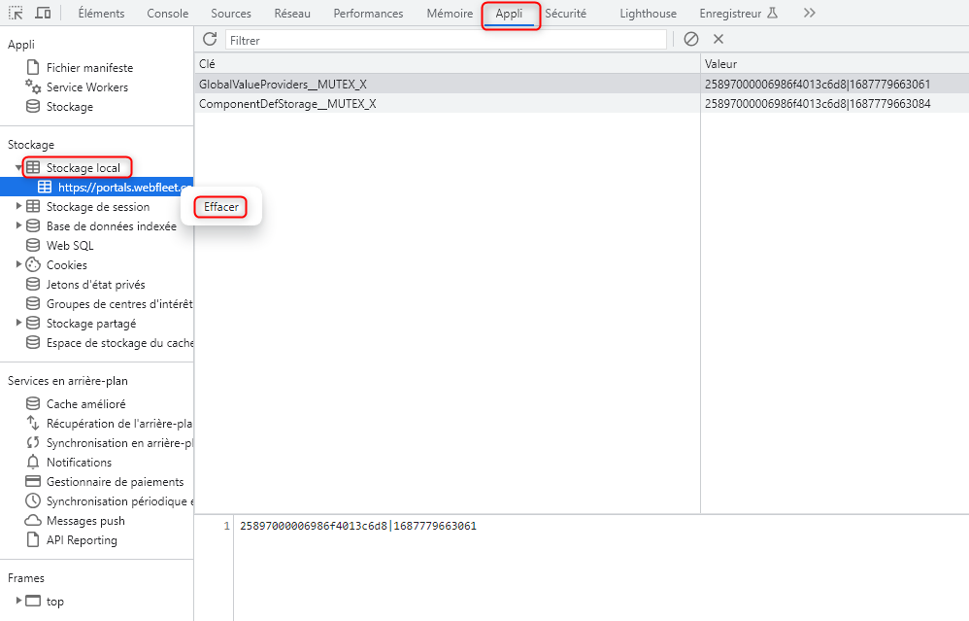The image size is (969, 621).
Task: Toggle the device toolbar icon
Action: pos(44,14)
